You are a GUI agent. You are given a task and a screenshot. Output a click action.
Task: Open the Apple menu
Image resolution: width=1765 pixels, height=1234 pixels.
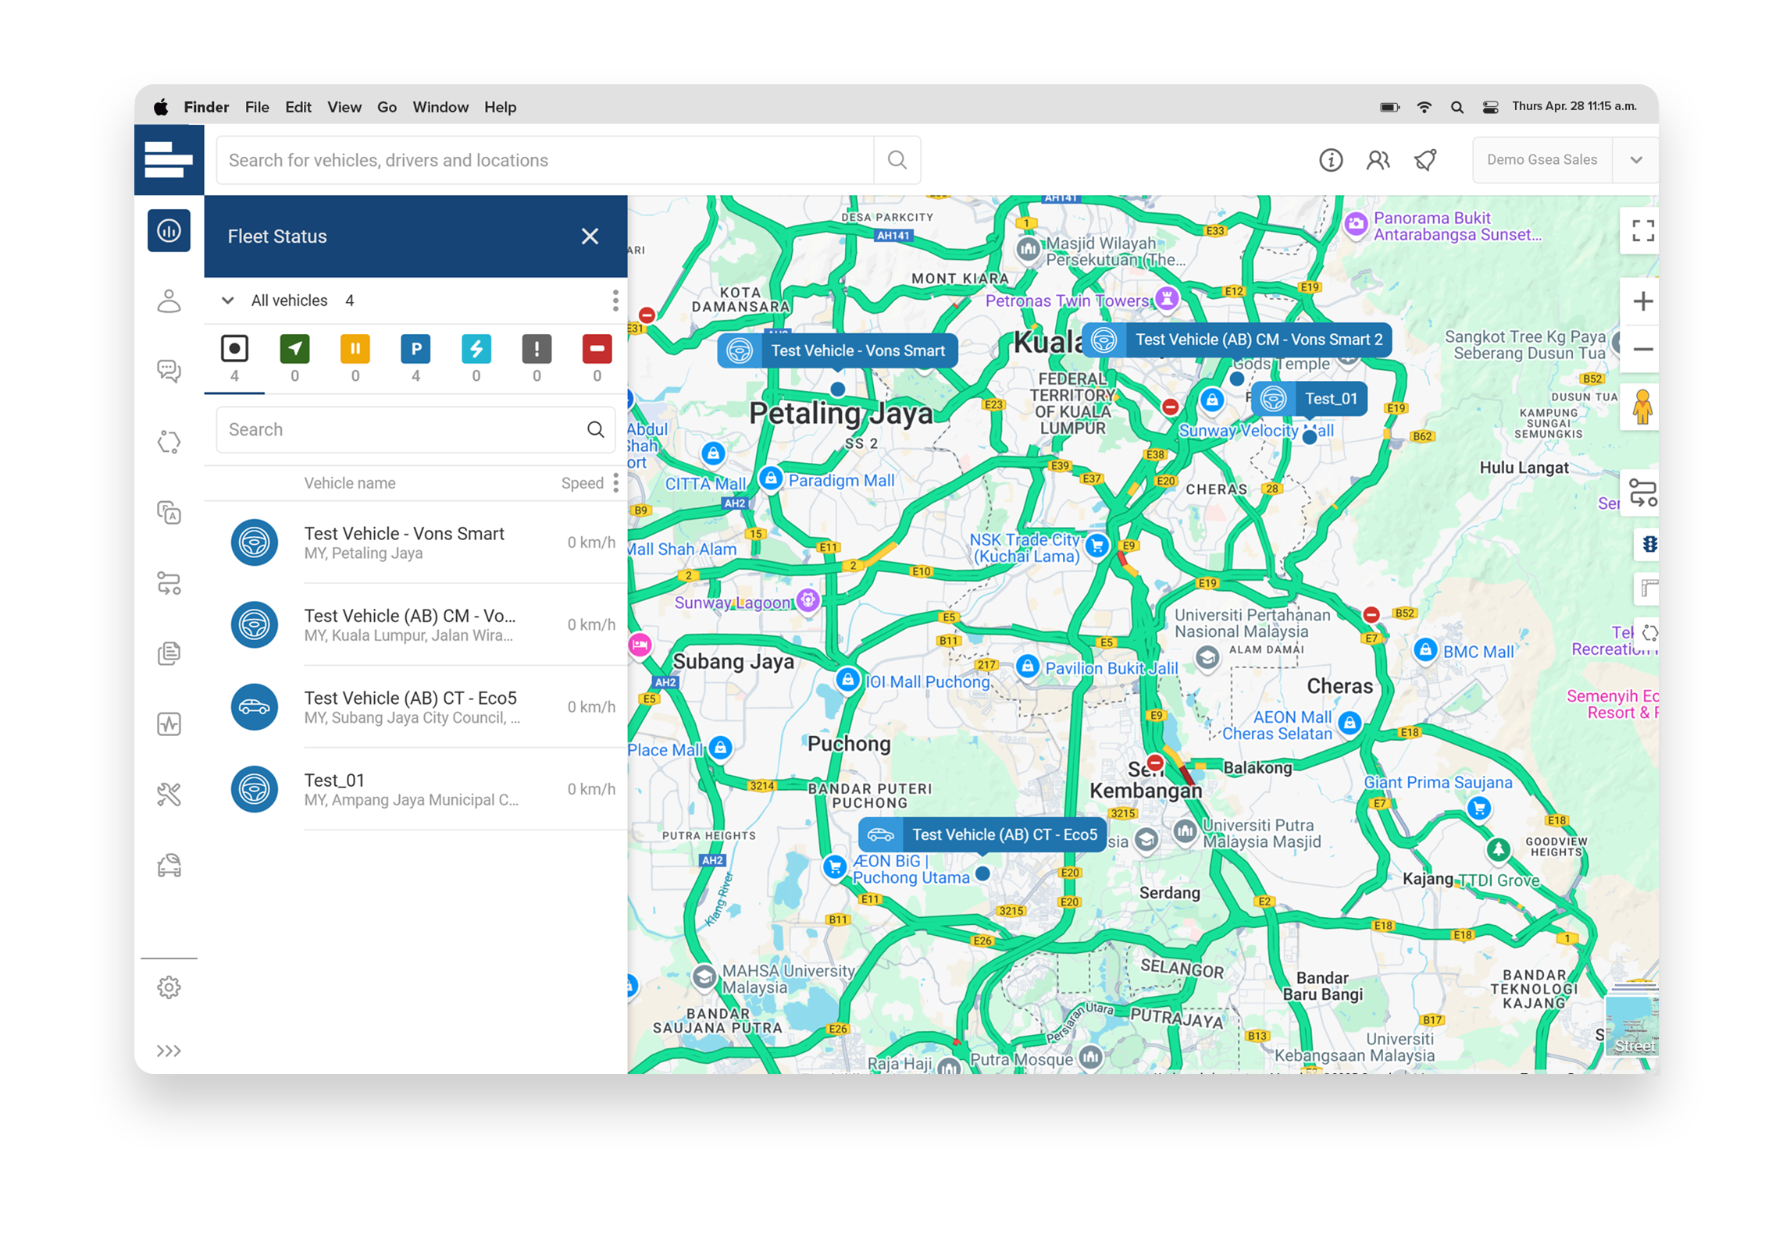160,107
